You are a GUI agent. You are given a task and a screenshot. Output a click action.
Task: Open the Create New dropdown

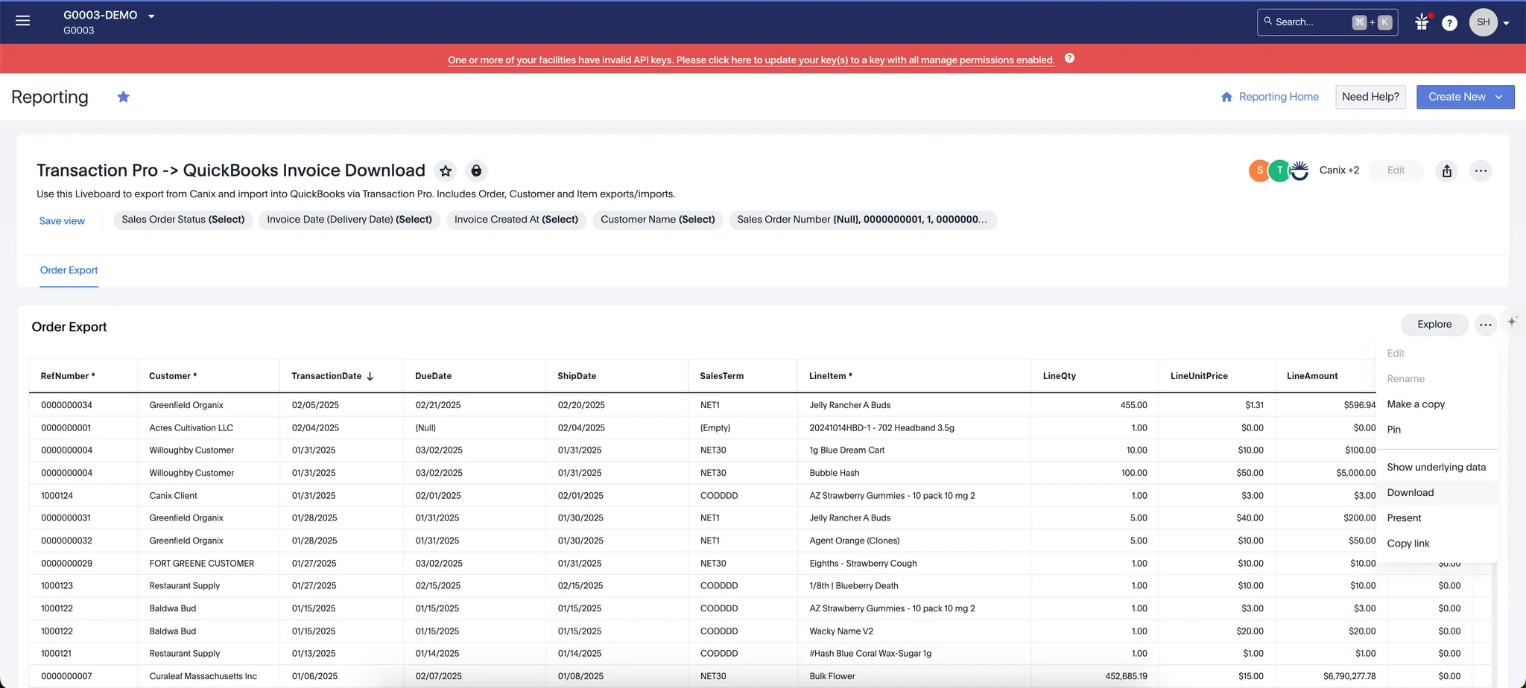pyautogui.click(x=1465, y=97)
